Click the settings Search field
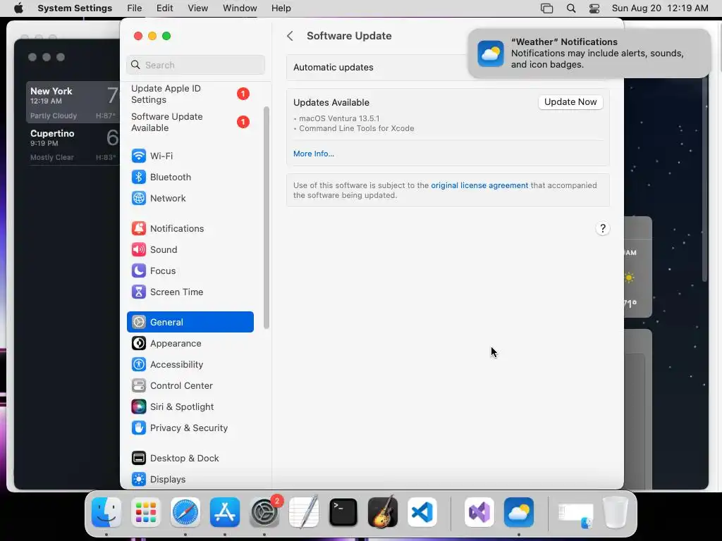The image size is (722, 541). 196,65
